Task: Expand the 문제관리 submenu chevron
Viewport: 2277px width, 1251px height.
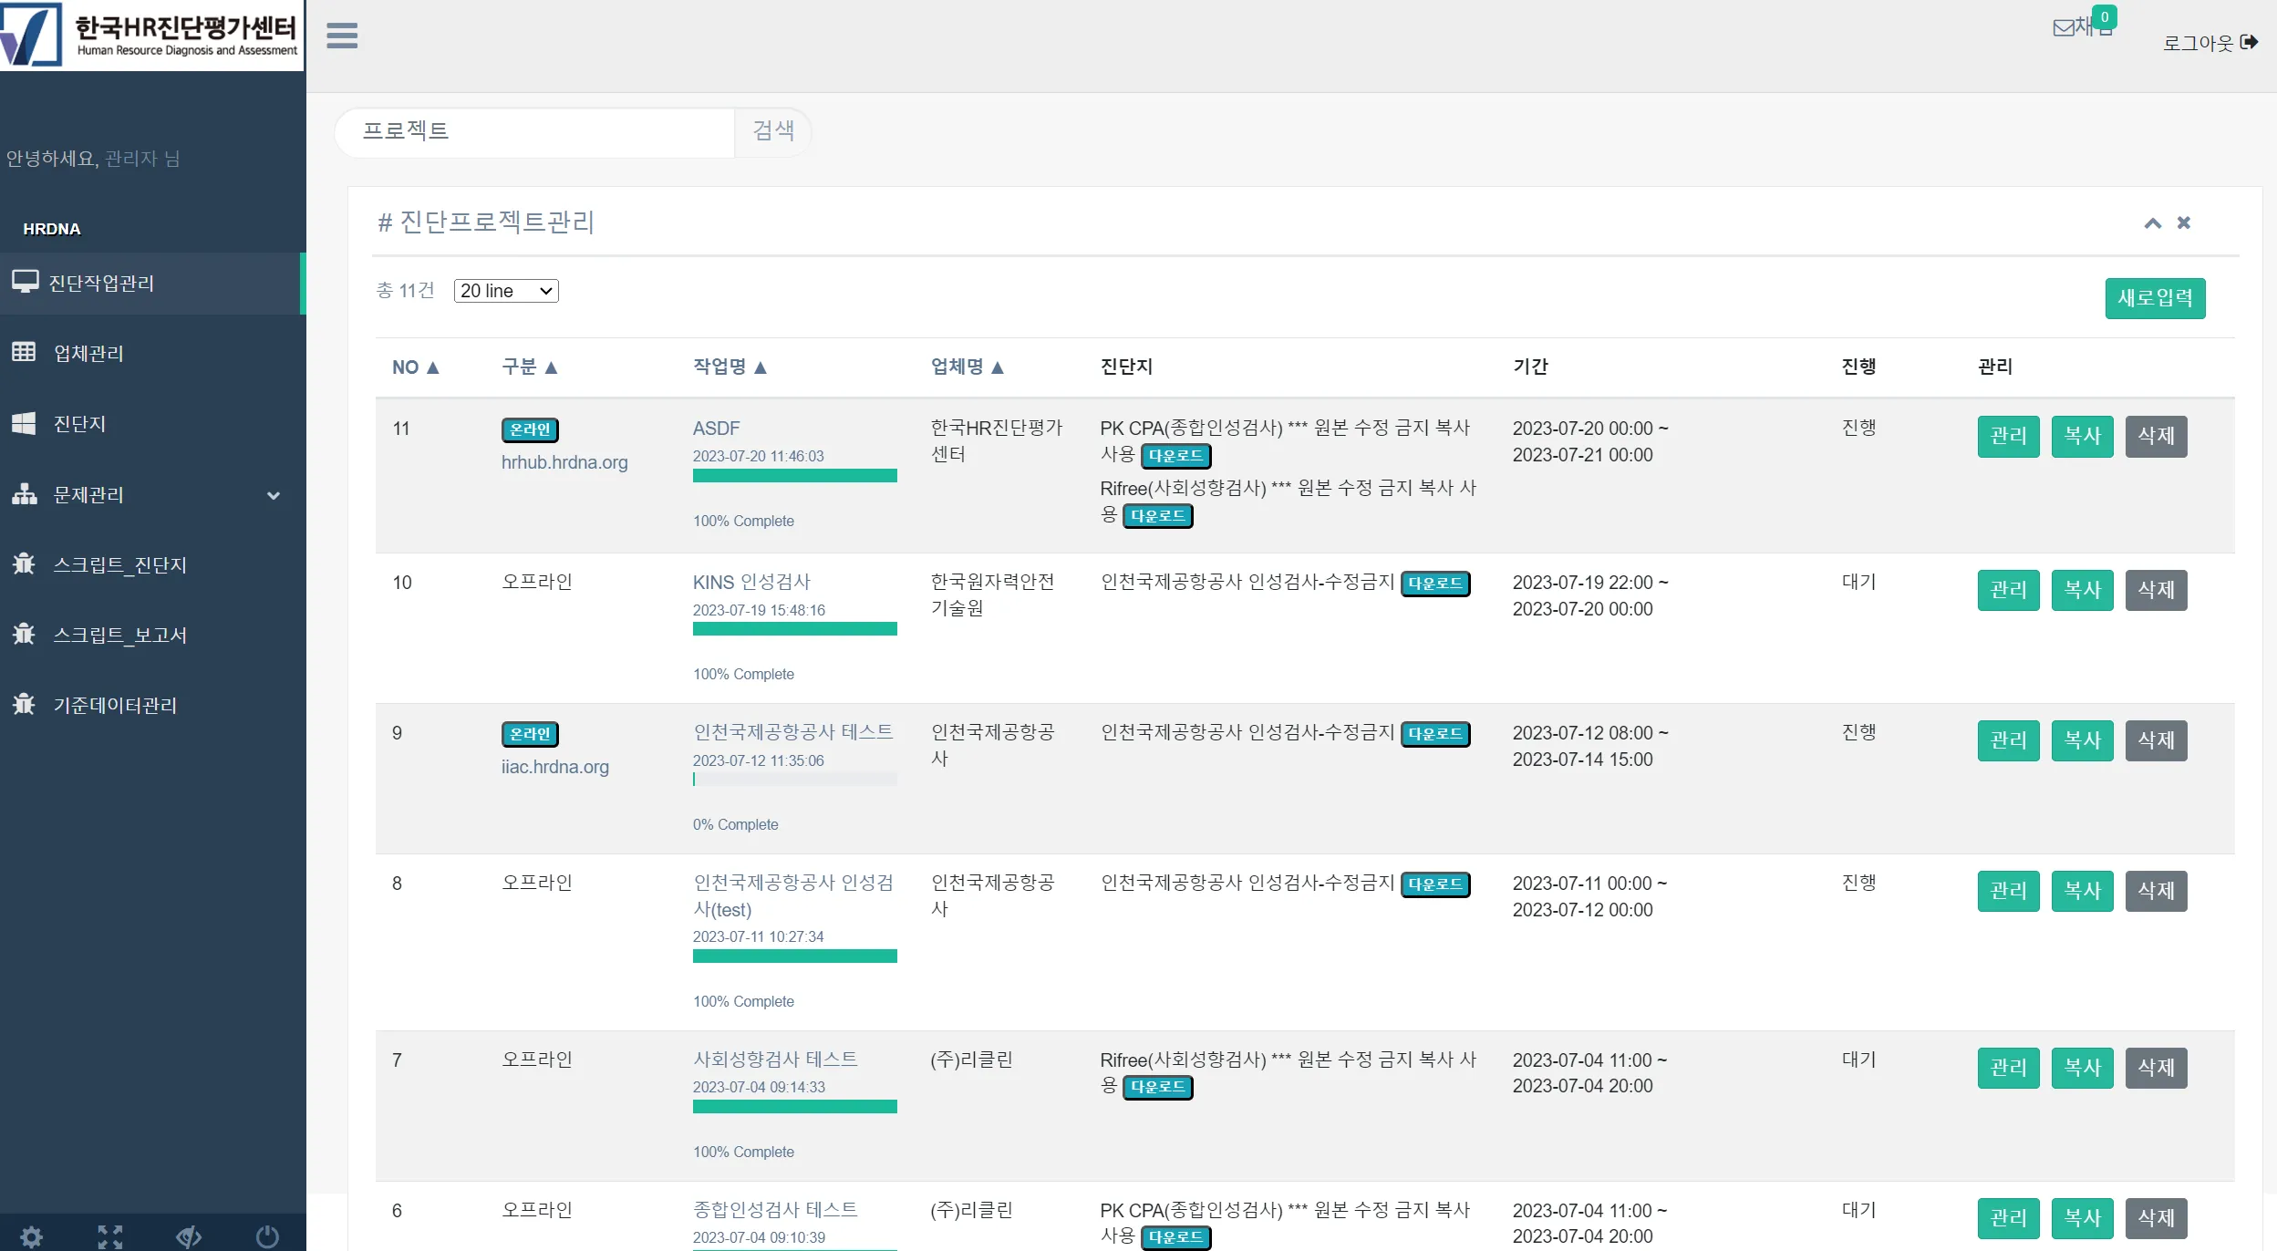Action: (272, 495)
